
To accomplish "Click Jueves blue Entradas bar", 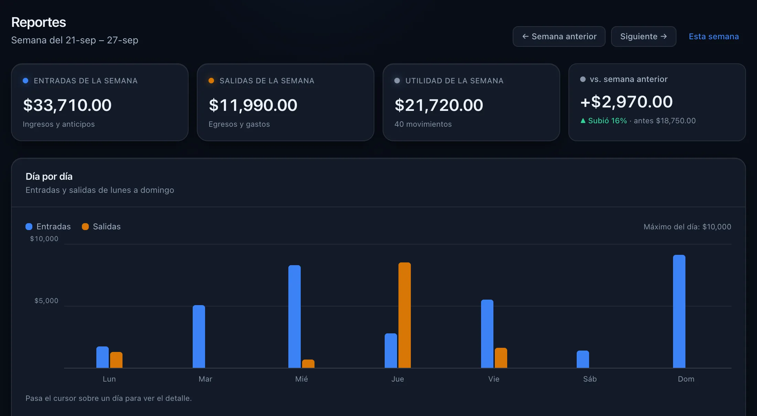I will [391, 351].
